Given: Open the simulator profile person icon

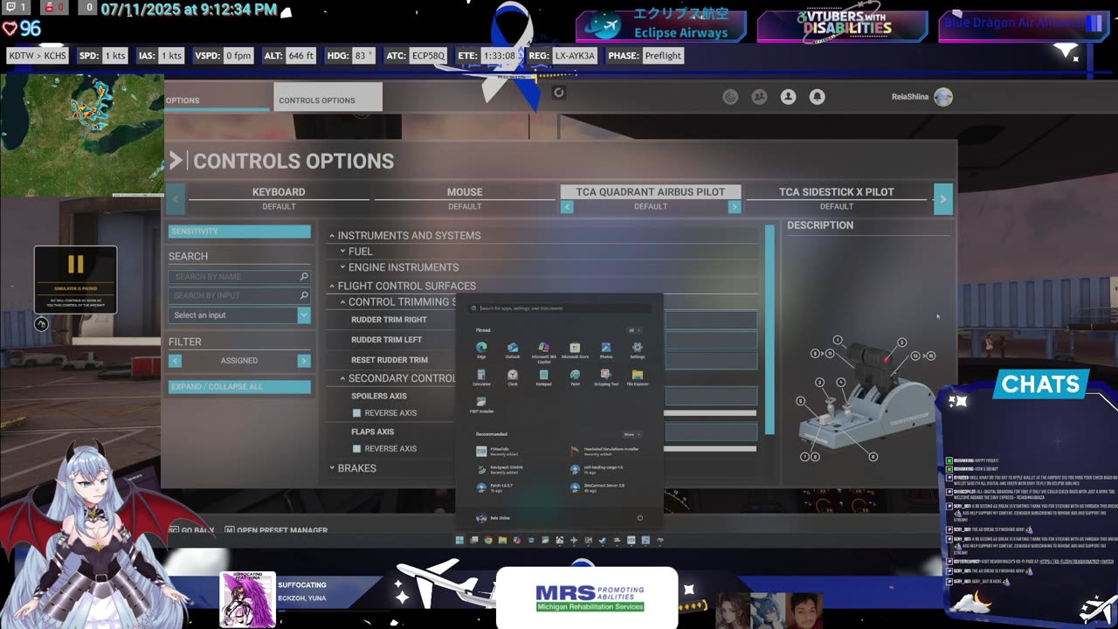Looking at the screenshot, I should pyautogui.click(x=788, y=97).
